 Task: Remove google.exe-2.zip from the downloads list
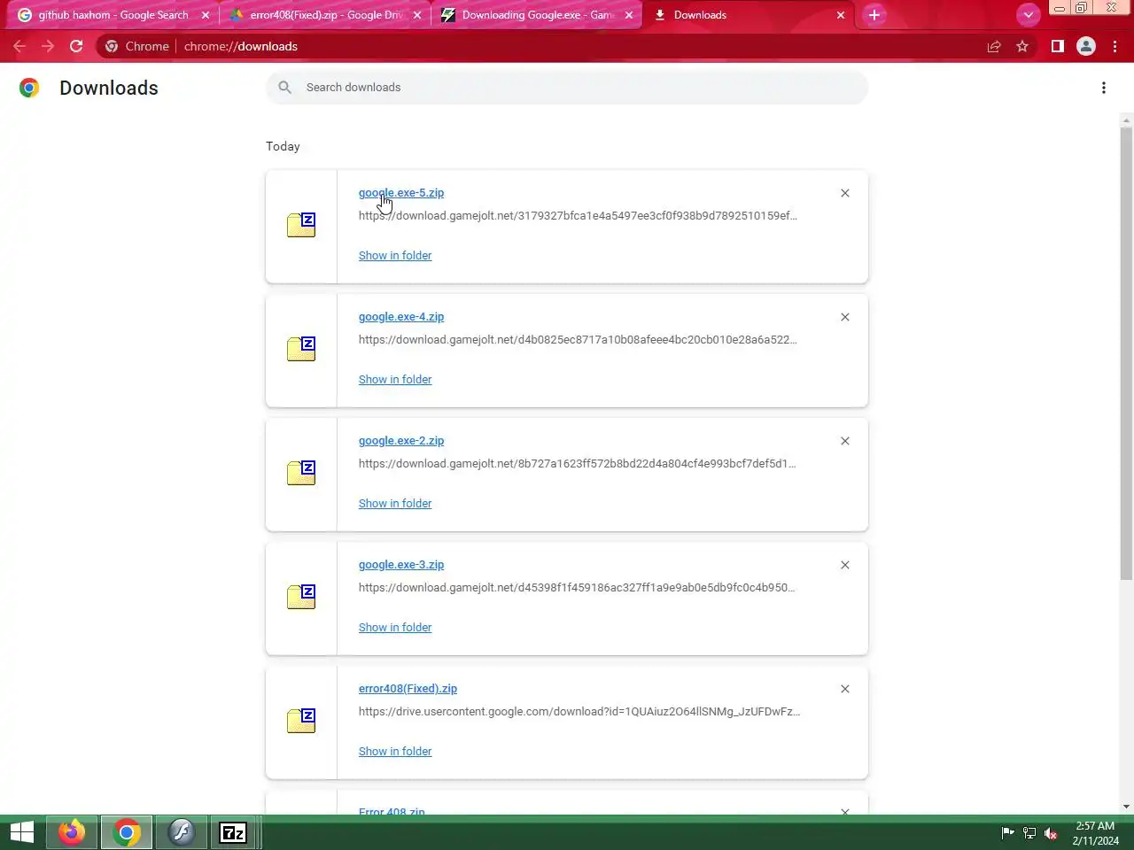pos(845,441)
